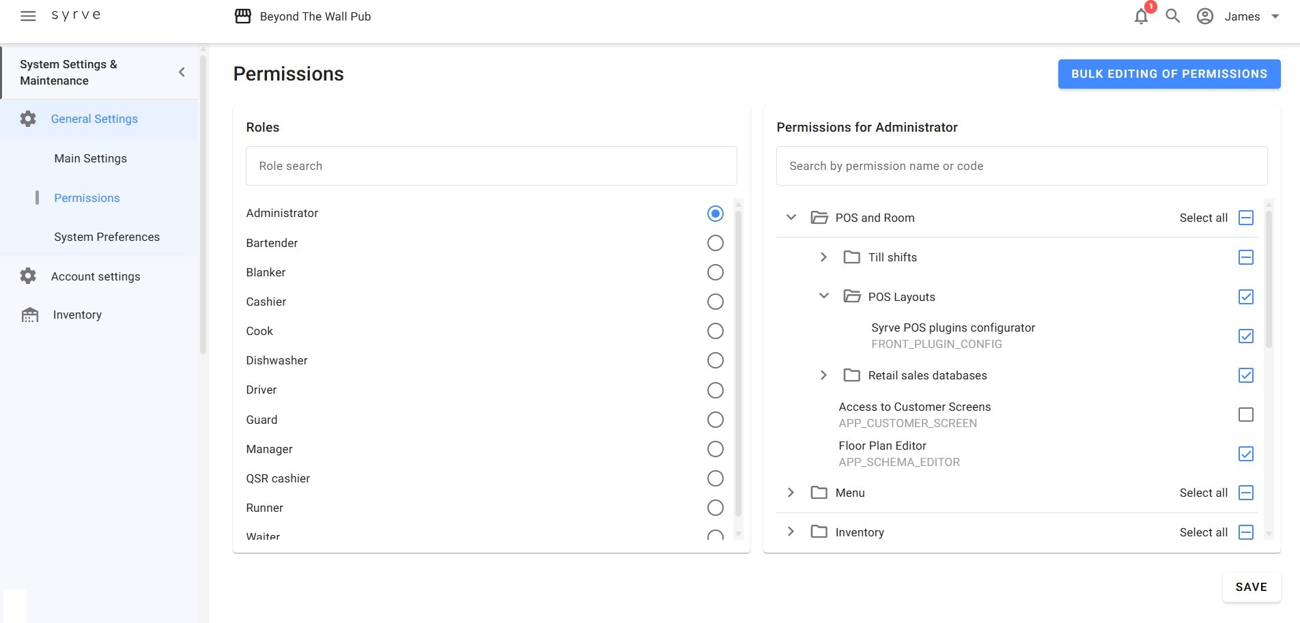Click the James user name
The image size is (1300, 623).
(1242, 16)
